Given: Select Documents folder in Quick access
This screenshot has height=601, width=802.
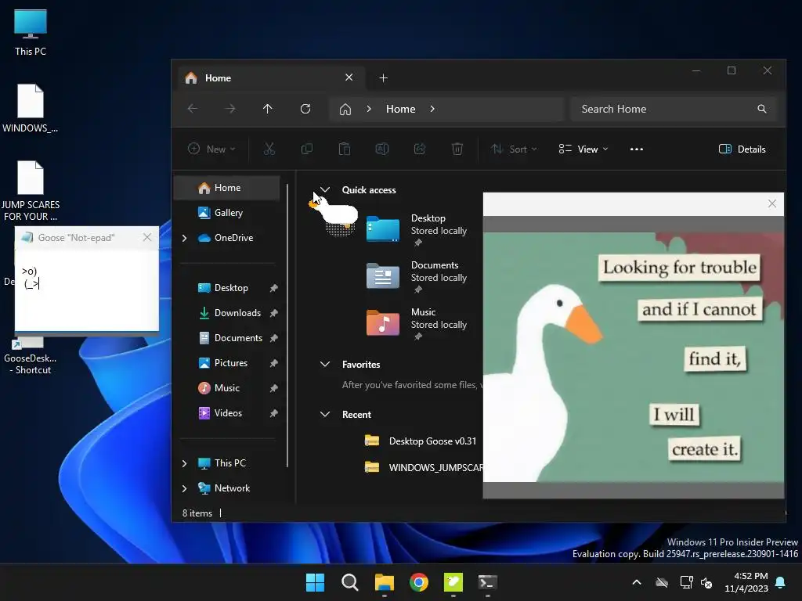Looking at the screenshot, I should [417, 276].
